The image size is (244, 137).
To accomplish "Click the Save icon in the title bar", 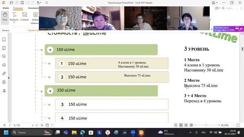I will 17,3.
